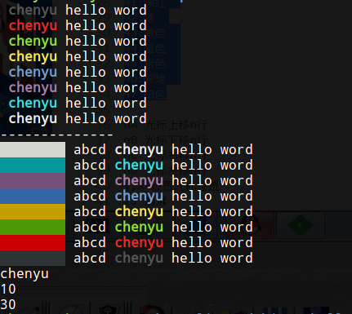Click the dashed separator line
The height and width of the screenshot is (314, 352).
(56, 135)
